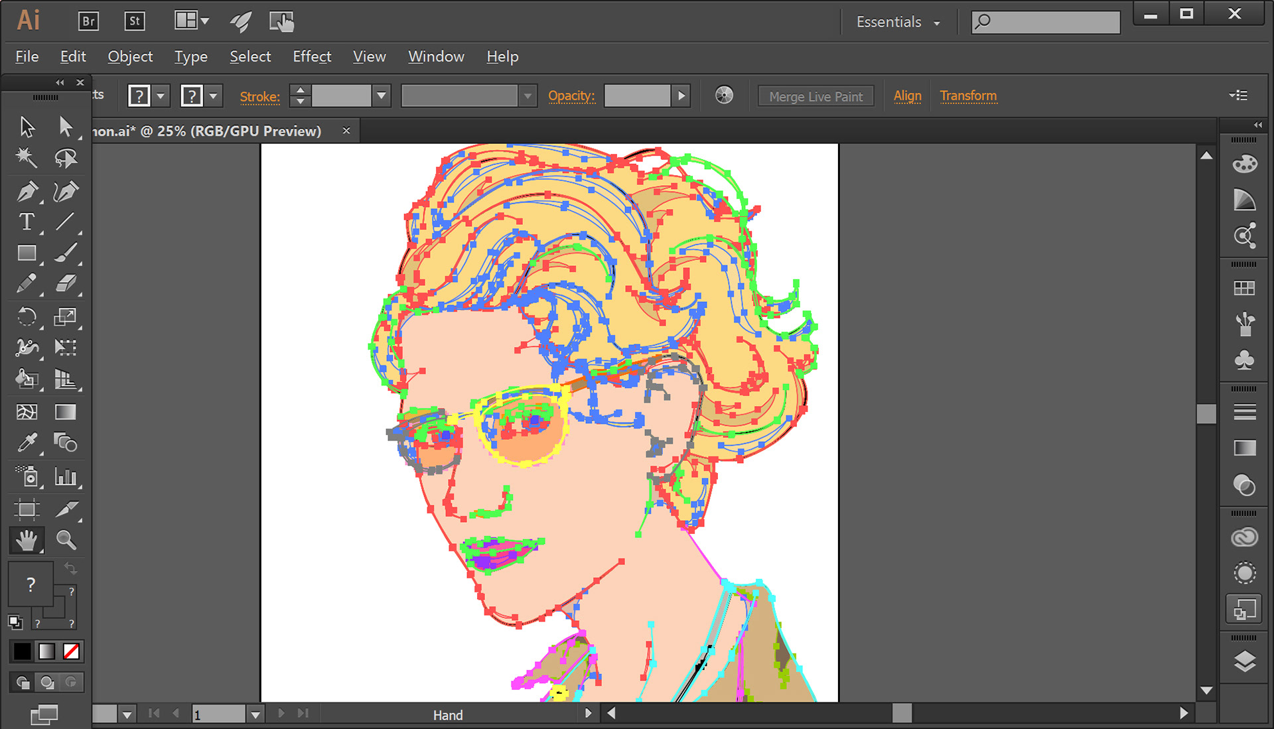Select the Blend tool
This screenshot has height=729, width=1274.
click(x=66, y=442)
